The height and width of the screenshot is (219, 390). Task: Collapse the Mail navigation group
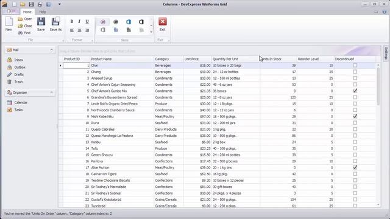coord(51,50)
